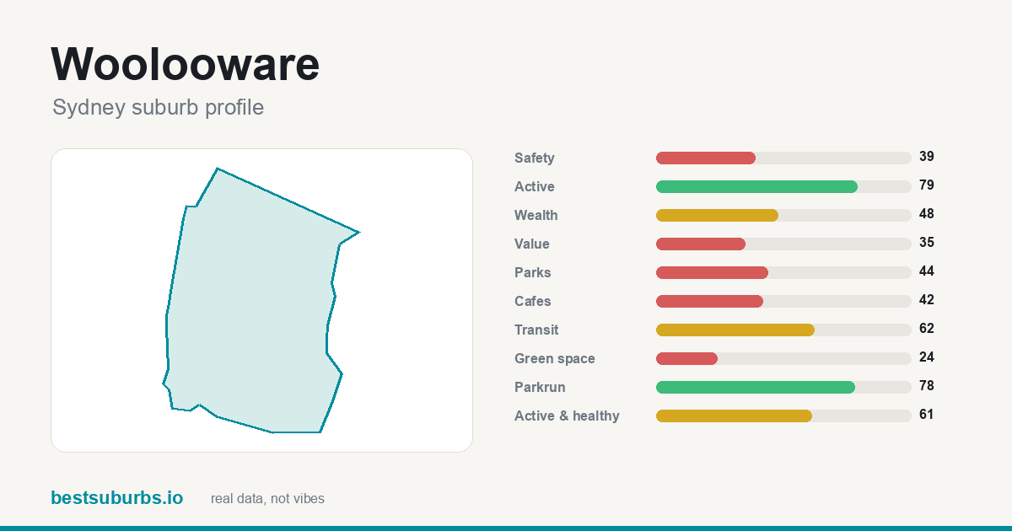Click the Woolooware title heading

[186, 64]
